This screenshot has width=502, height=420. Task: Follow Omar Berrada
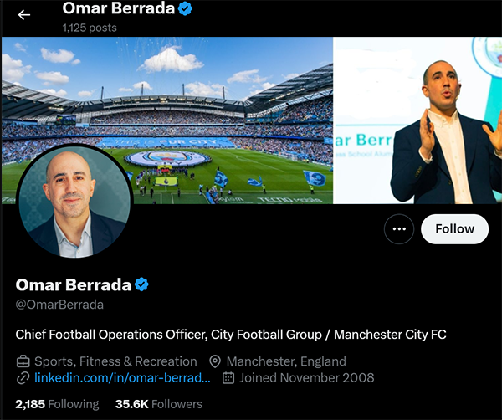(x=454, y=229)
